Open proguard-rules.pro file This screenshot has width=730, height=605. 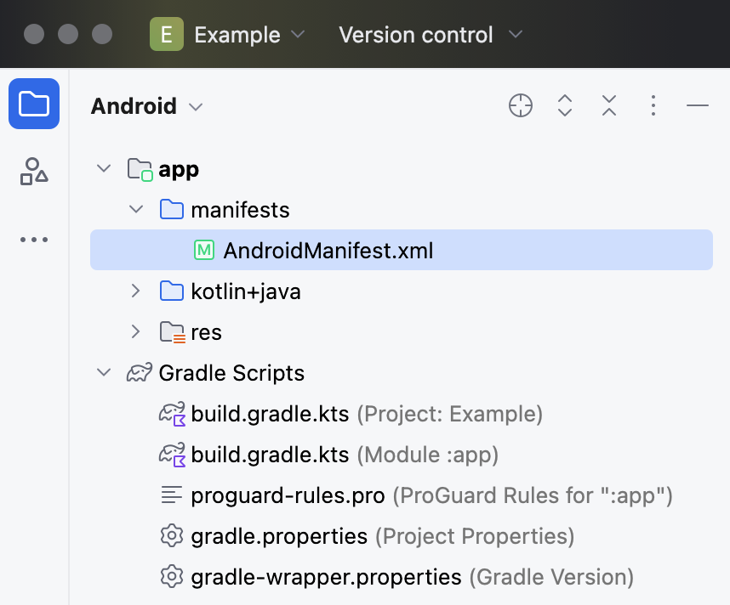click(288, 495)
